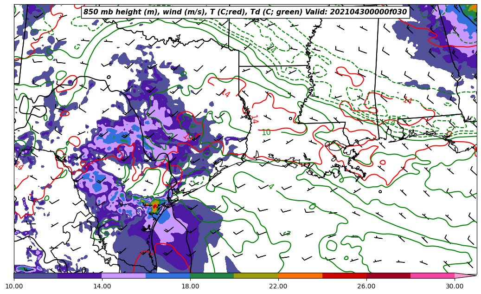Select the bright red 24–26 colorbar segment
The image size is (481, 294).
[x=344, y=275]
